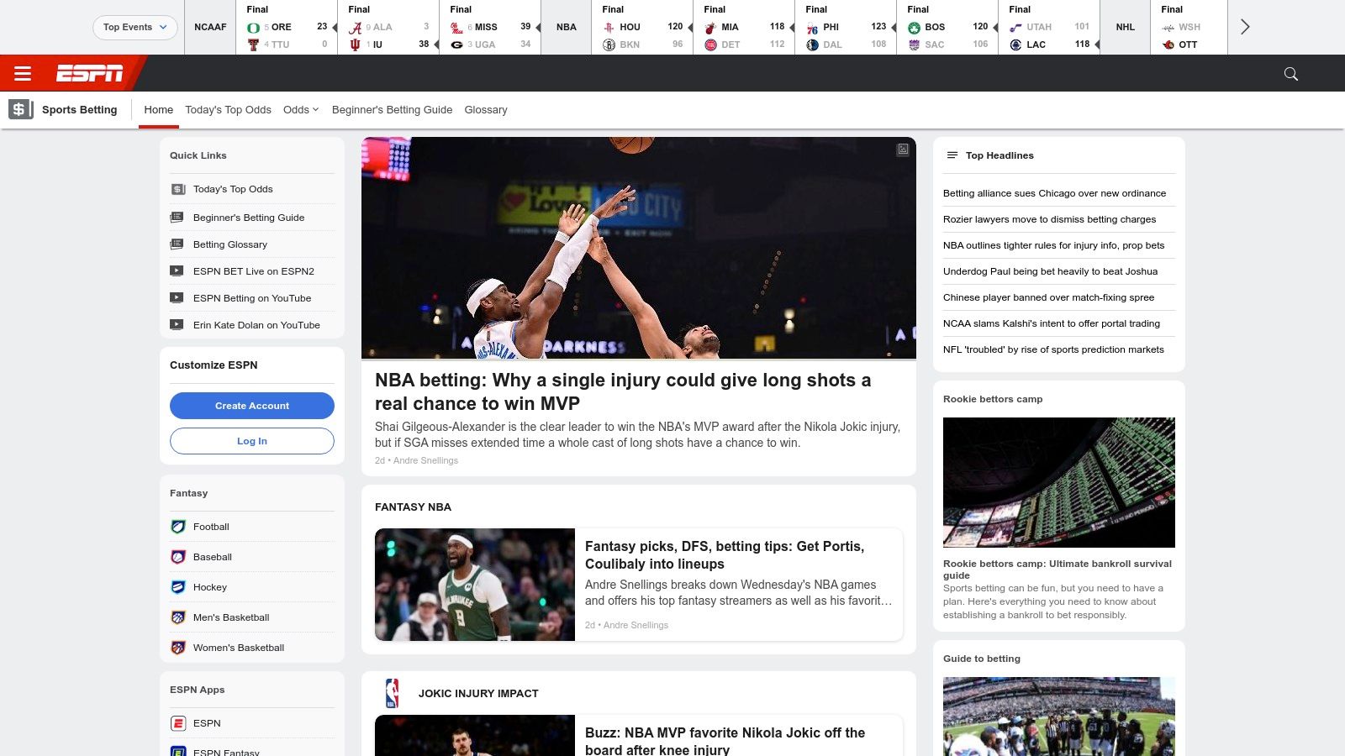Click the Oregon team logo in scoreboard

tap(253, 28)
